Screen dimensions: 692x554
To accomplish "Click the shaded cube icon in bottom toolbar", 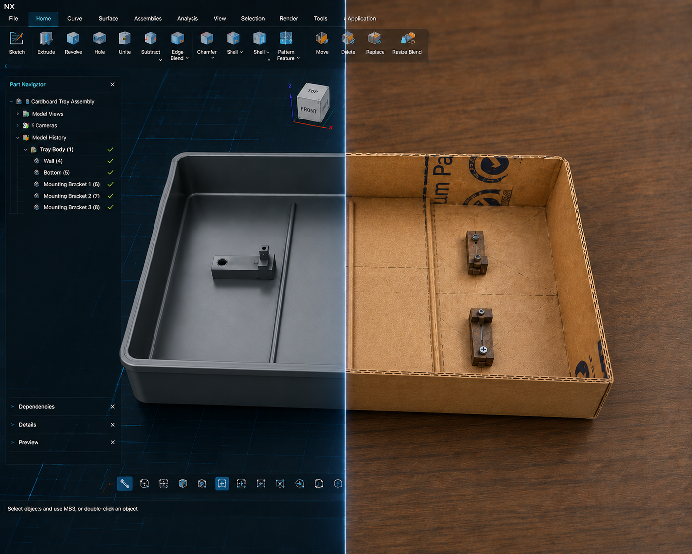I will pyautogui.click(x=183, y=484).
